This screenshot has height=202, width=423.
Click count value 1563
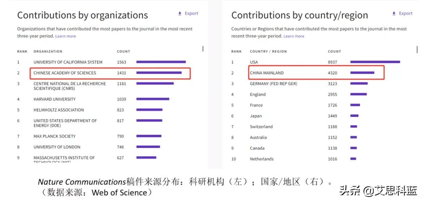[121, 62]
